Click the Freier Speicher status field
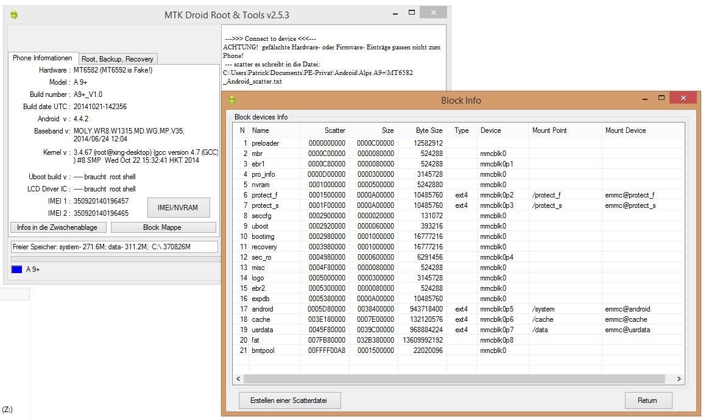 (115, 247)
